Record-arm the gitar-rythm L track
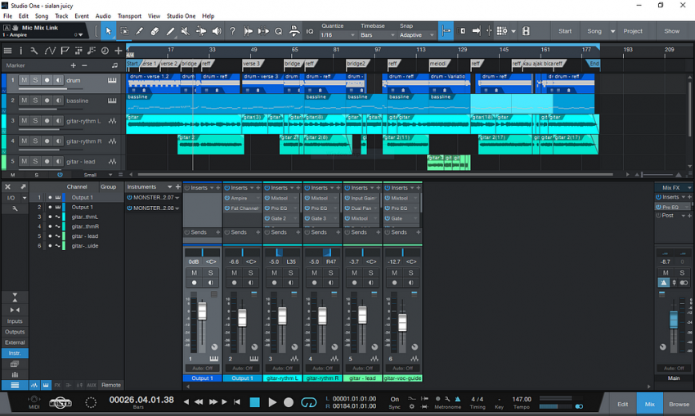 [47, 121]
